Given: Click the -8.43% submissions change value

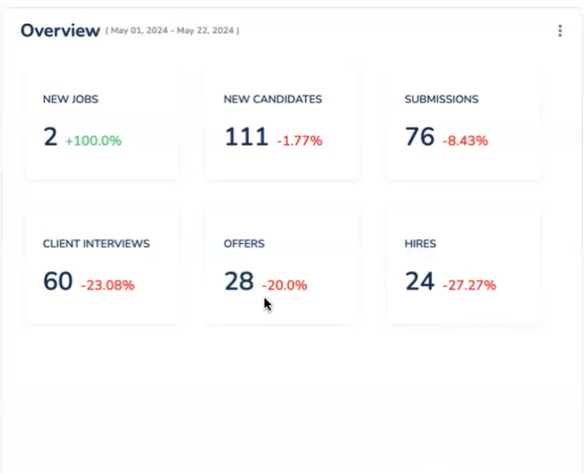Looking at the screenshot, I should [466, 141].
